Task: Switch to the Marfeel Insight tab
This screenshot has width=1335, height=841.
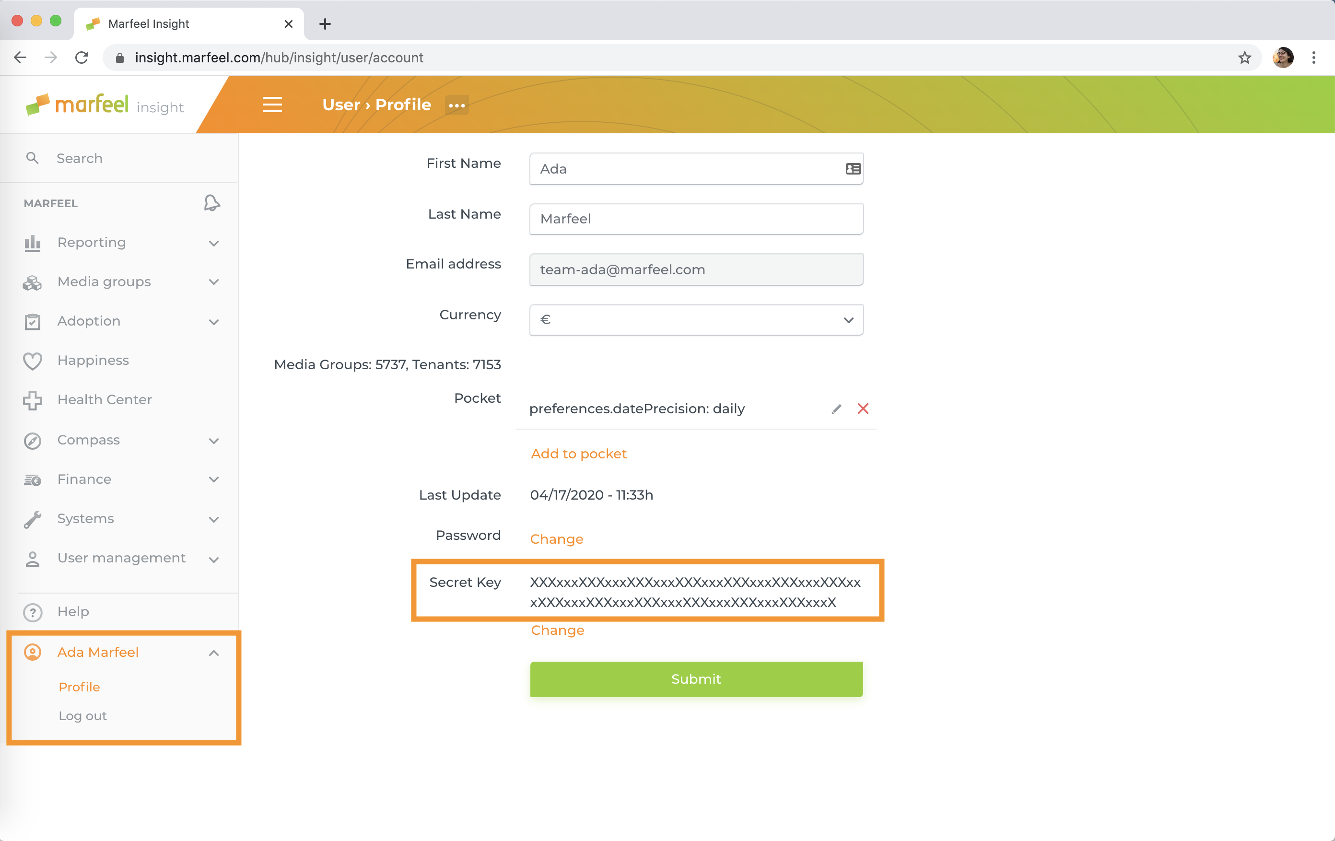Action: (188, 24)
